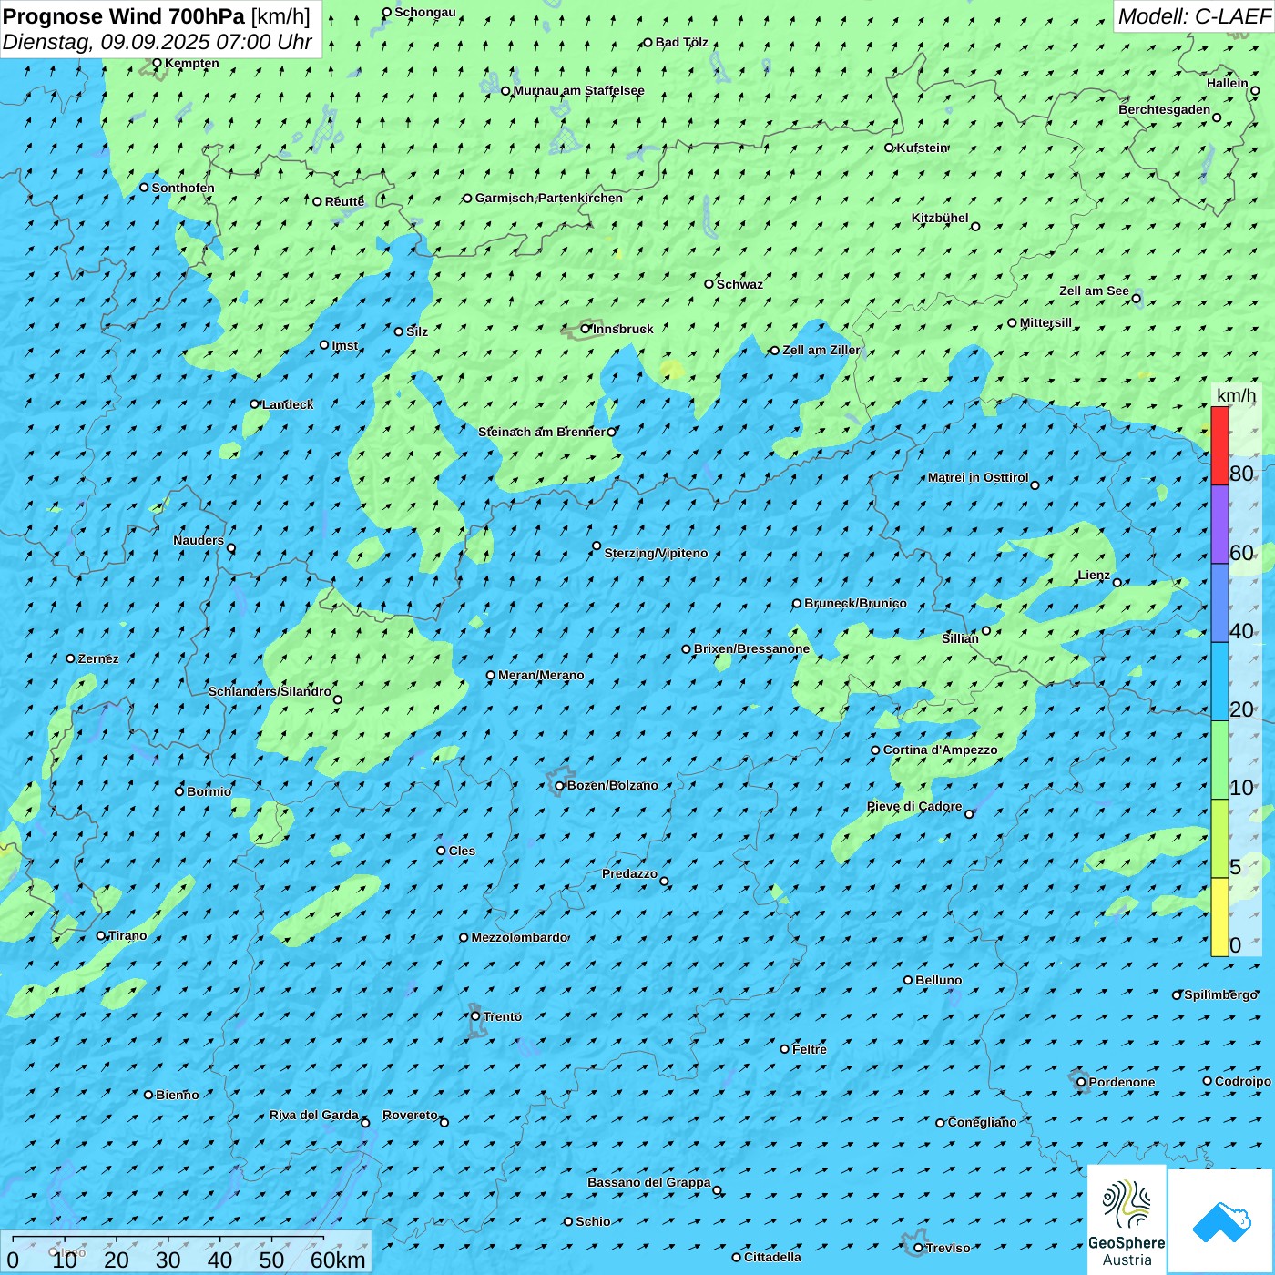1275x1275 pixels.
Task: Click the Landeck city label
Action: click(288, 404)
